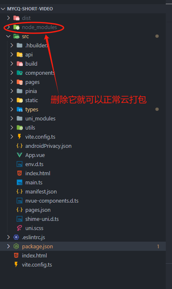Click the Vue icon beside App.vue
The width and height of the screenshot is (172, 289).
pyautogui.click(x=20, y=155)
